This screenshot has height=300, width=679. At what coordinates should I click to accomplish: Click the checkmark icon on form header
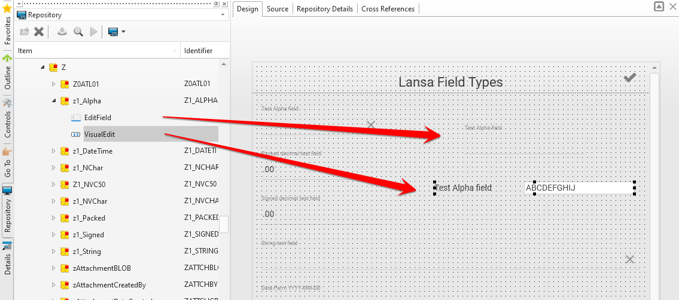pyautogui.click(x=629, y=78)
